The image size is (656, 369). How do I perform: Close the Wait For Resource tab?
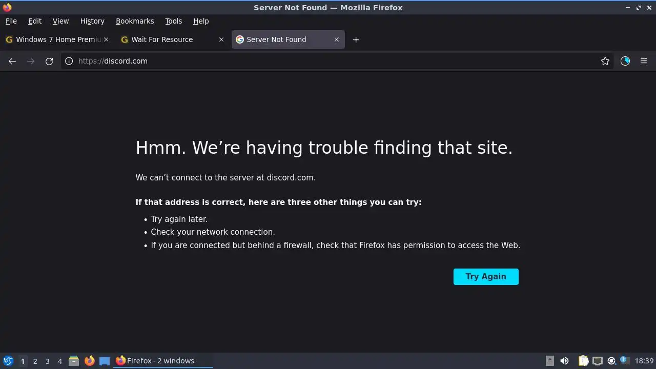(x=221, y=39)
